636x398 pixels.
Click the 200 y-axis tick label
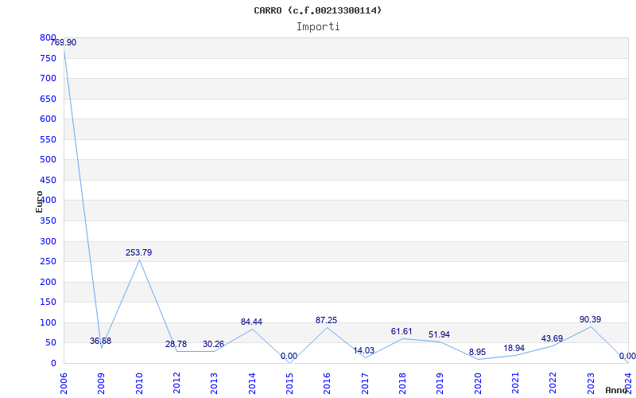[48, 283]
